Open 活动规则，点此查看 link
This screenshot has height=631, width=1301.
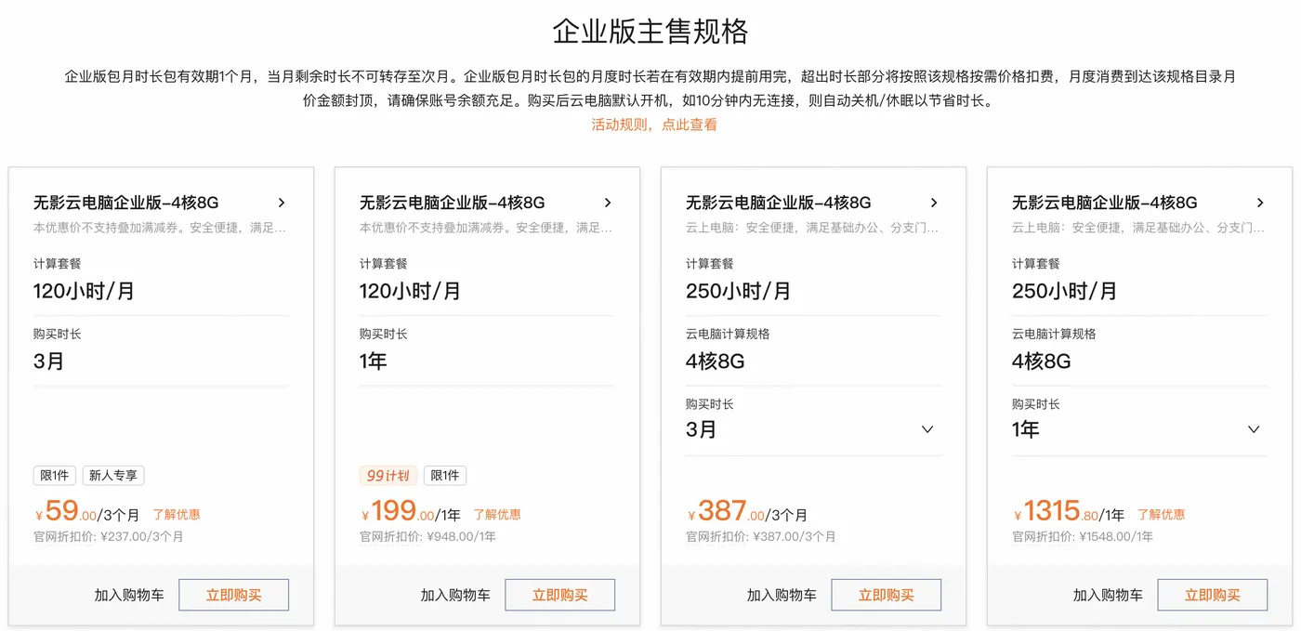pyautogui.click(x=654, y=125)
